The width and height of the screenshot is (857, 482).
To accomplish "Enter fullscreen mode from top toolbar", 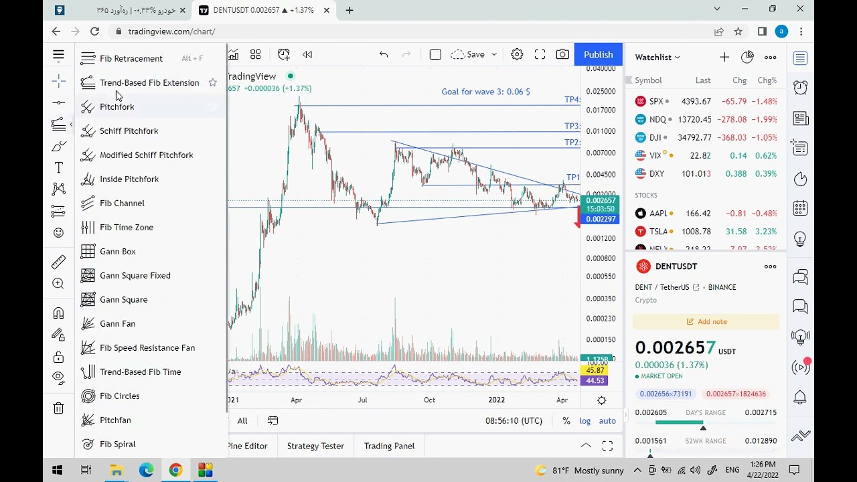I will (540, 54).
